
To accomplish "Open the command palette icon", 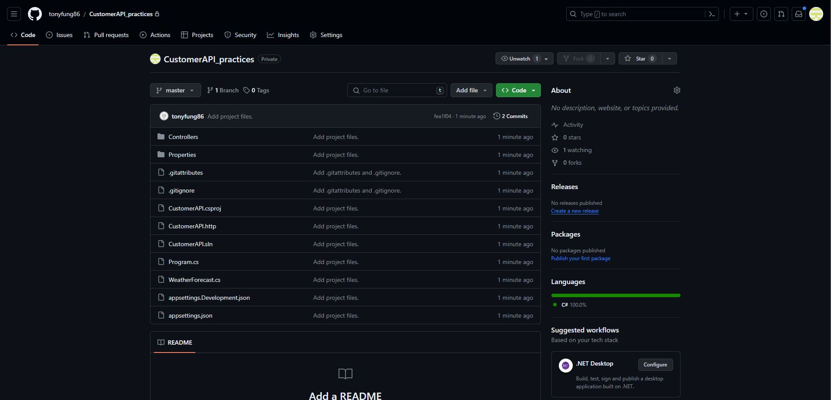I will click(711, 14).
